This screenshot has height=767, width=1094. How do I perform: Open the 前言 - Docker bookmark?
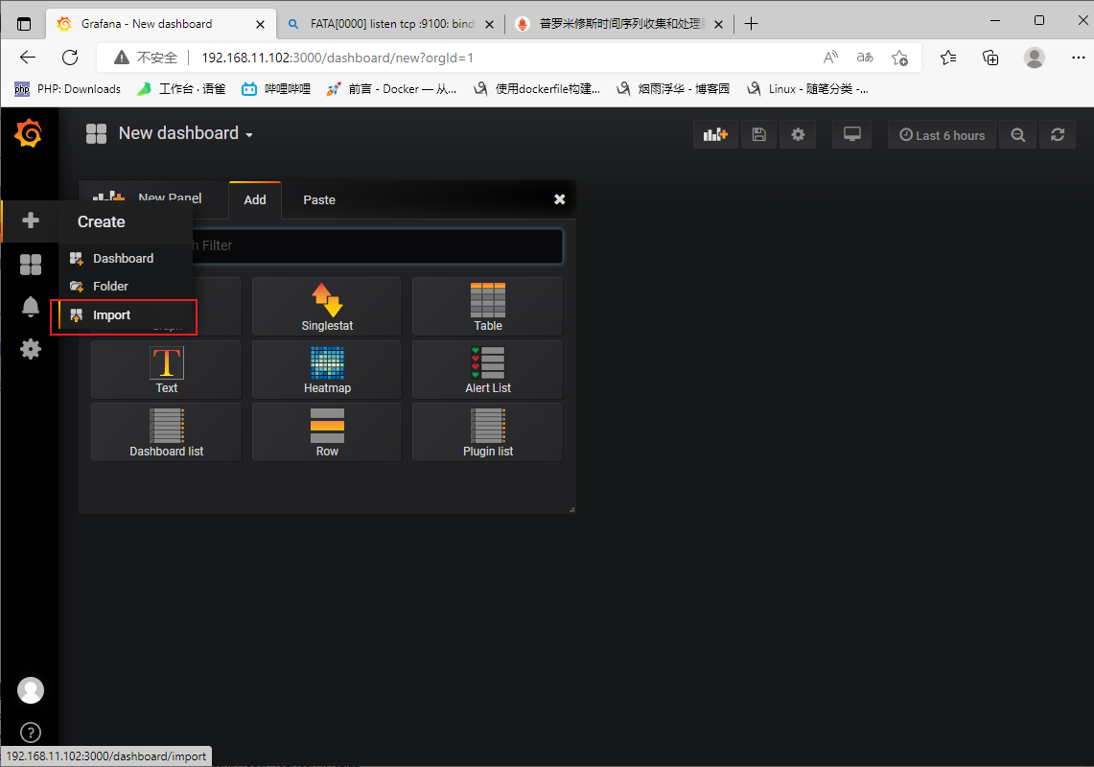[391, 88]
